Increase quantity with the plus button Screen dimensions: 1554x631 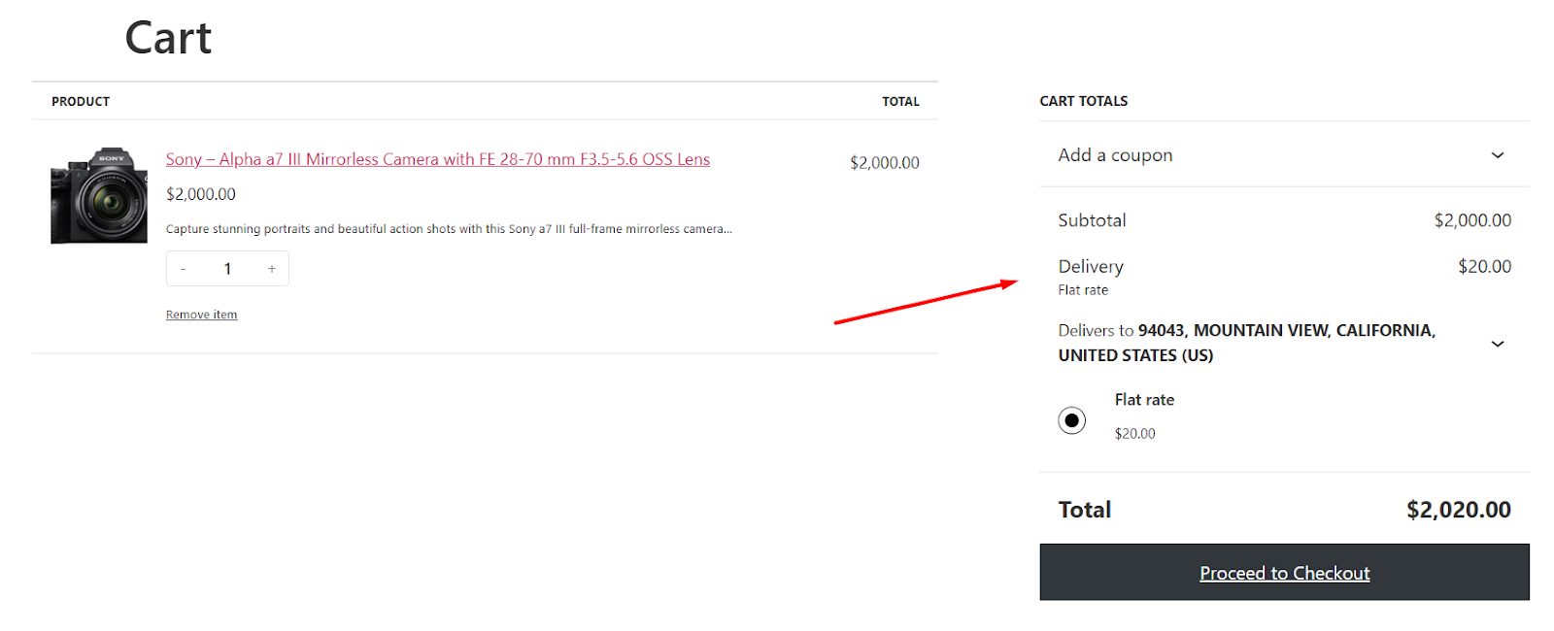[272, 269]
